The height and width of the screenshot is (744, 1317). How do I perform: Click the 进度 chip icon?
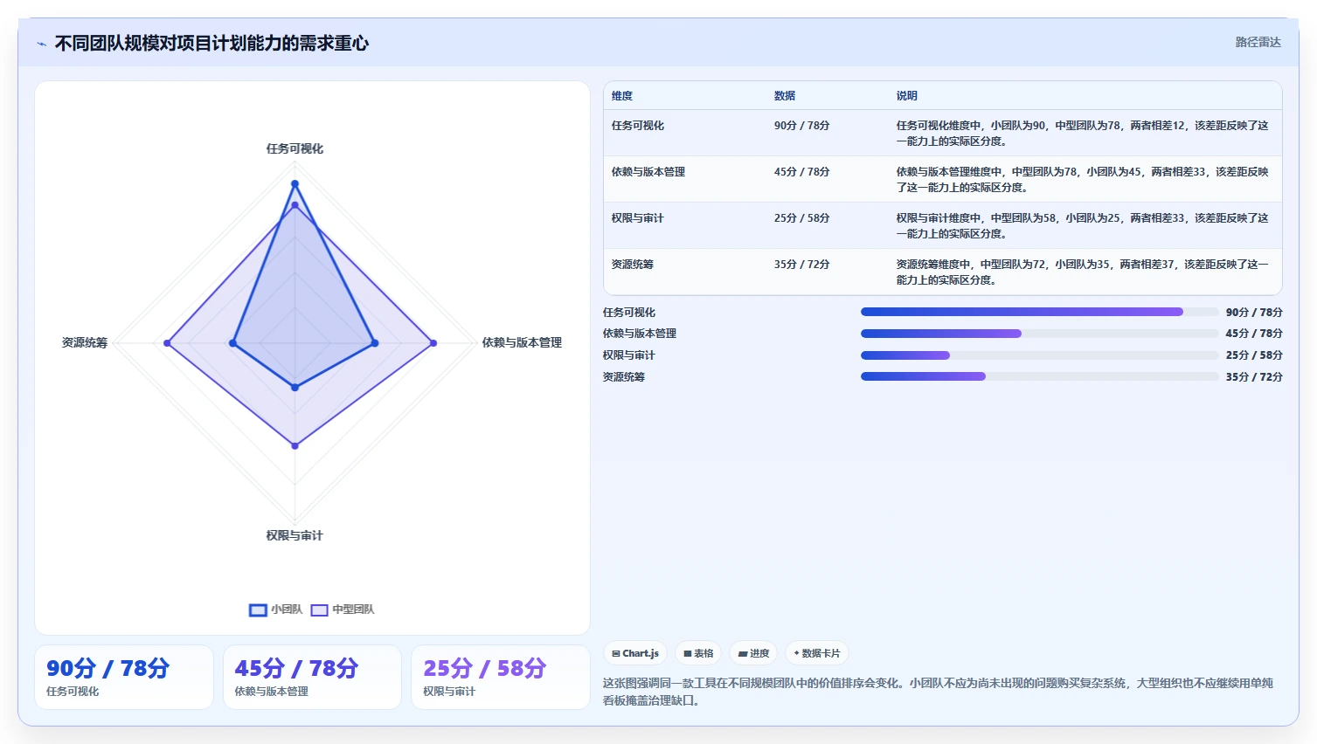743,653
